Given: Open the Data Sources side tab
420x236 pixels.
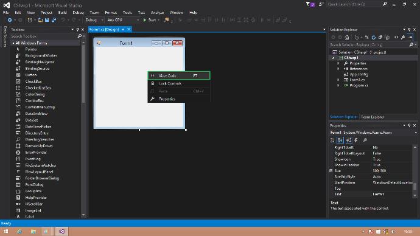Looking at the screenshot, I should click(x=5, y=36).
